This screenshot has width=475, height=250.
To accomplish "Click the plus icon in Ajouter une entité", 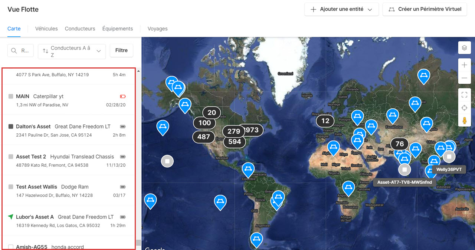I will (x=314, y=9).
